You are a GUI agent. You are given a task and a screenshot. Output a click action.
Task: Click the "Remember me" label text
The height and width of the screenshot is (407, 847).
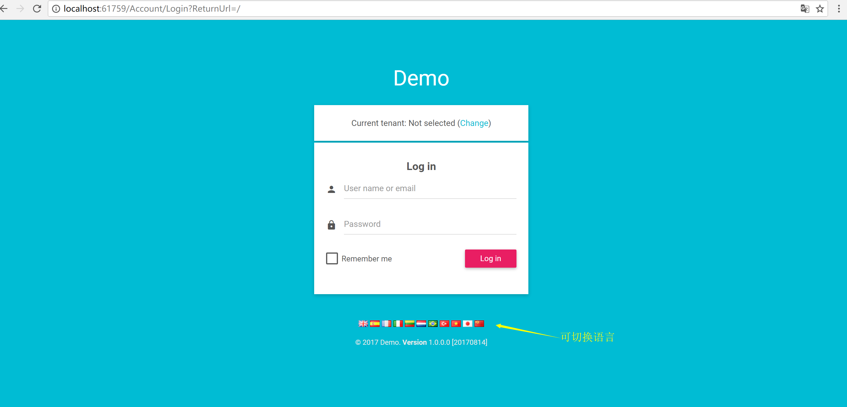click(367, 259)
